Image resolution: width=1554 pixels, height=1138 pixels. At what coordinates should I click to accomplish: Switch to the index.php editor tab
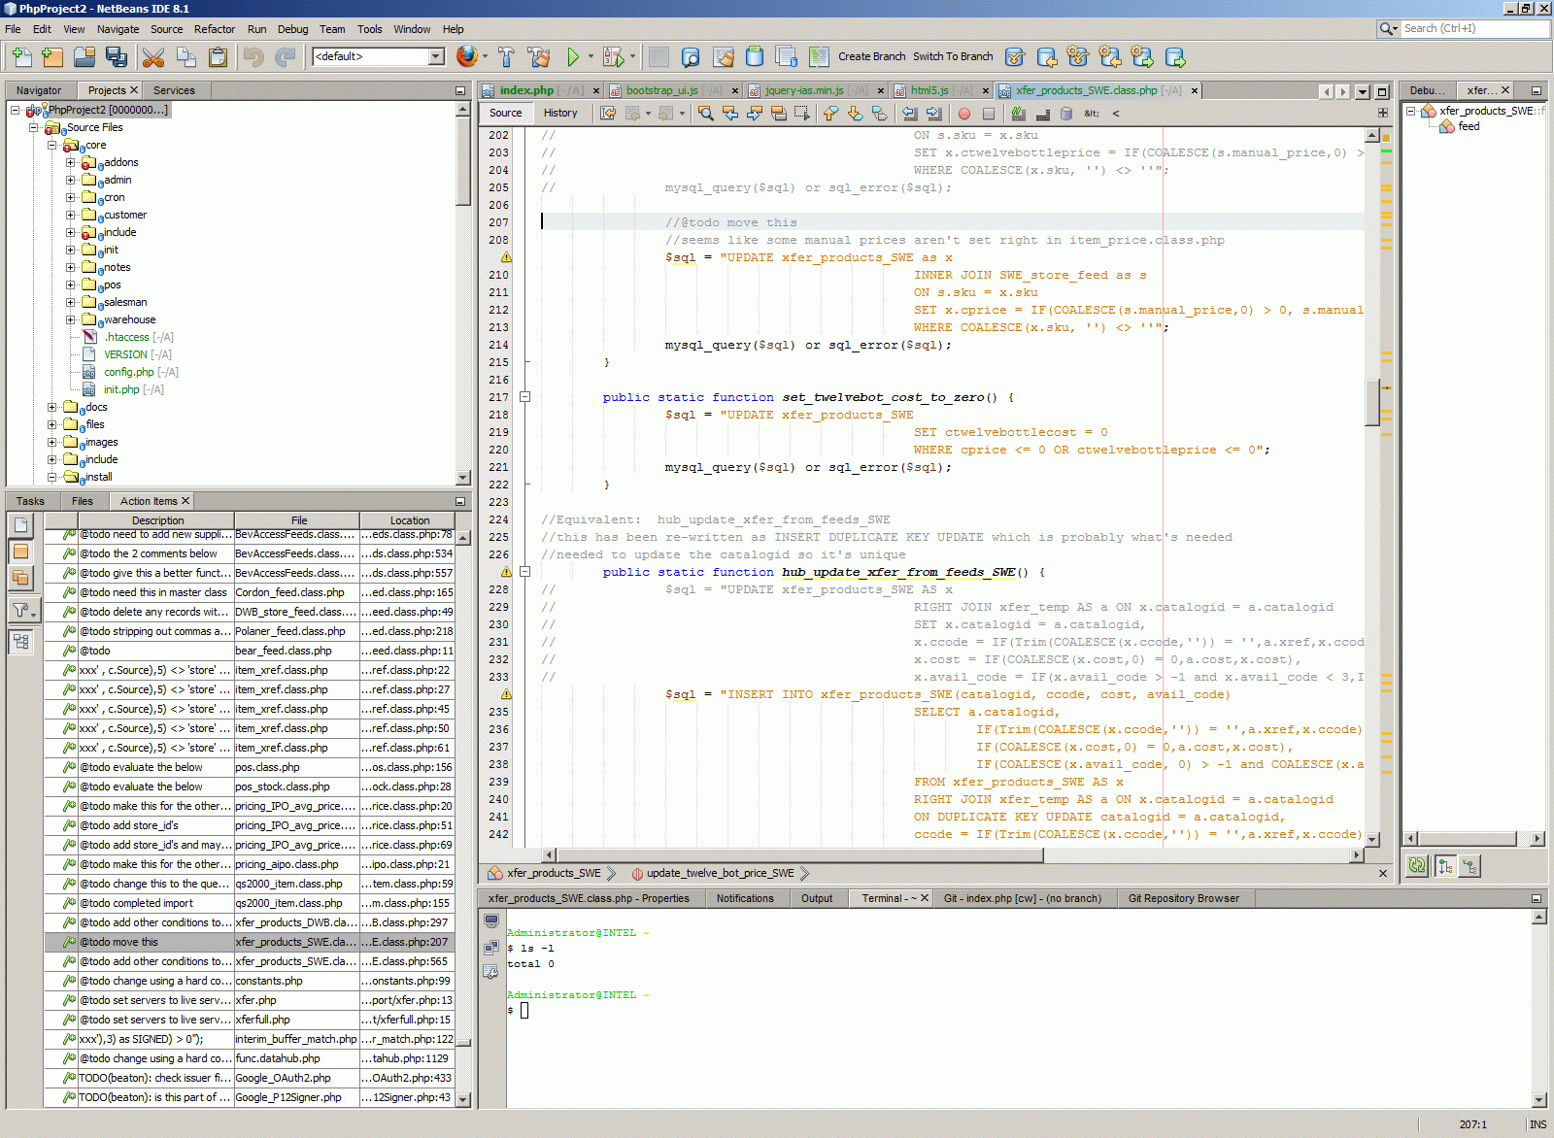tap(526, 90)
